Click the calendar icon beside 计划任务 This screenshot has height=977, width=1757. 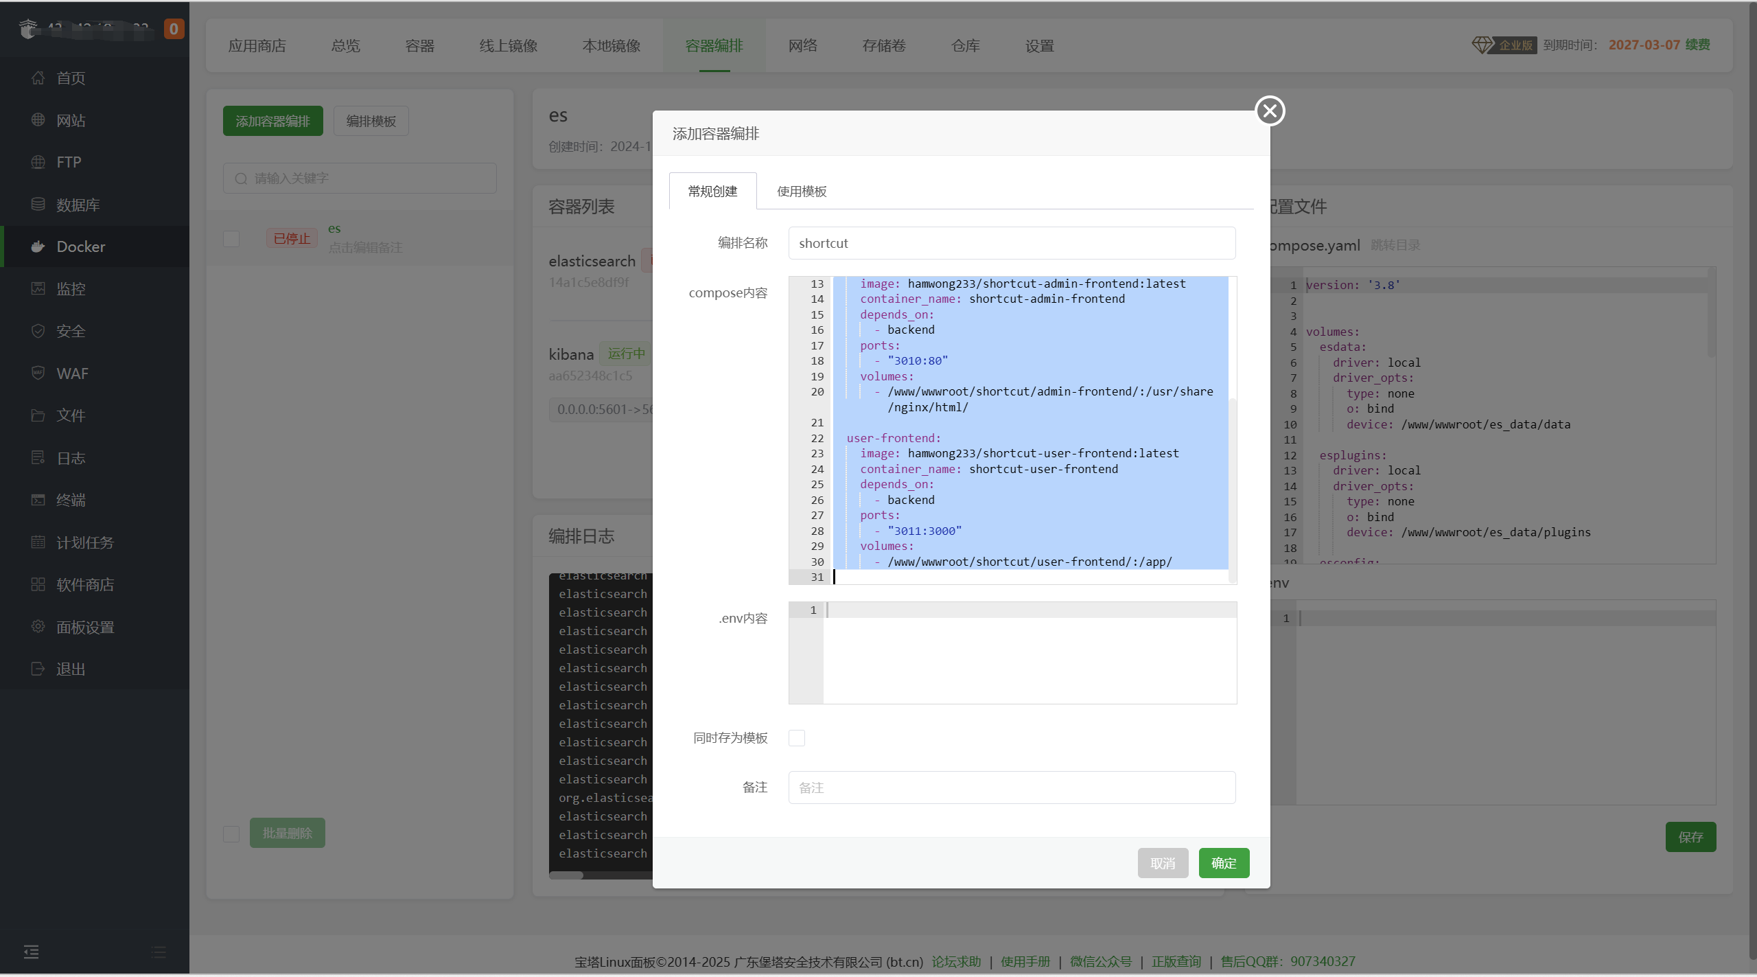pyautogui.click(x=38, y=542)
